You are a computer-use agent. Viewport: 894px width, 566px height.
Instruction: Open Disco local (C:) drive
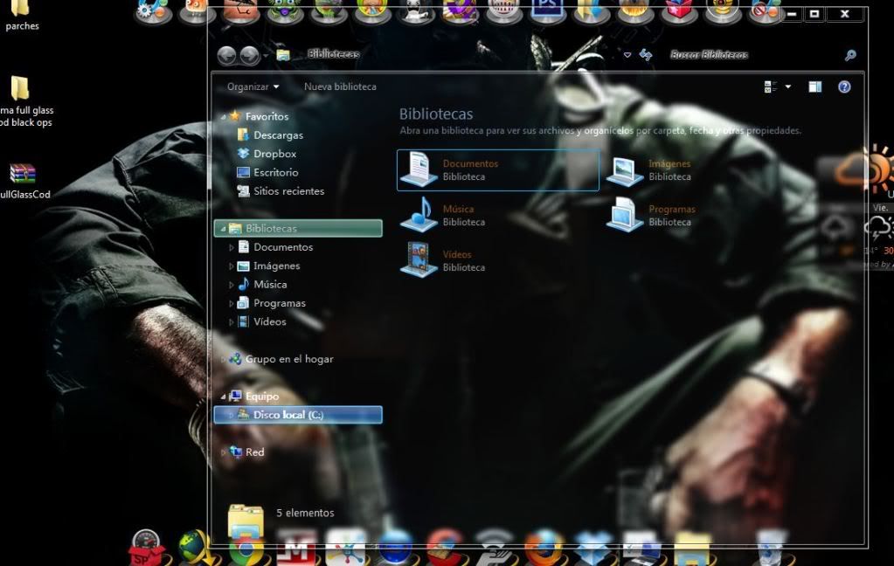[298, 414]
